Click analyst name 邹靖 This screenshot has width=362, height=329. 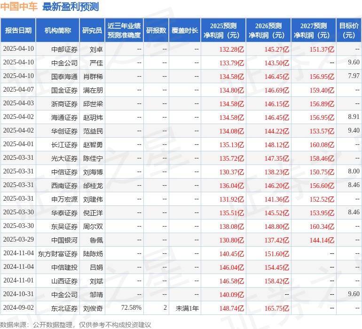click(x=96, y=294)
